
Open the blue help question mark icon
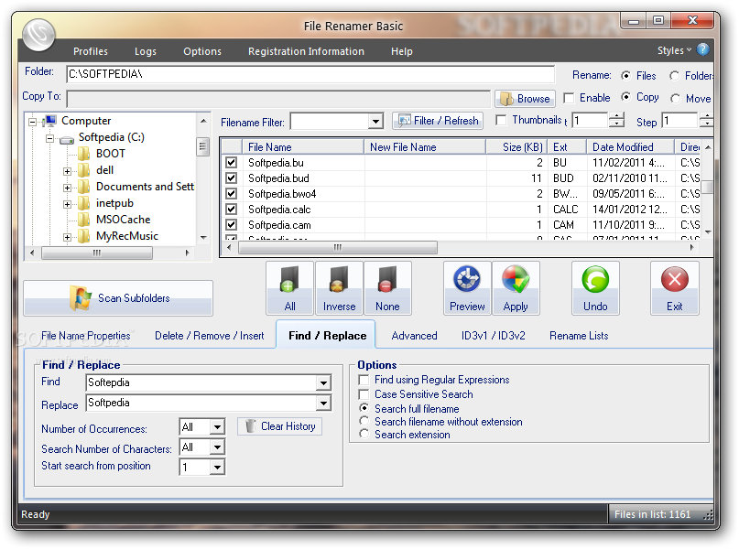point(702,49)
